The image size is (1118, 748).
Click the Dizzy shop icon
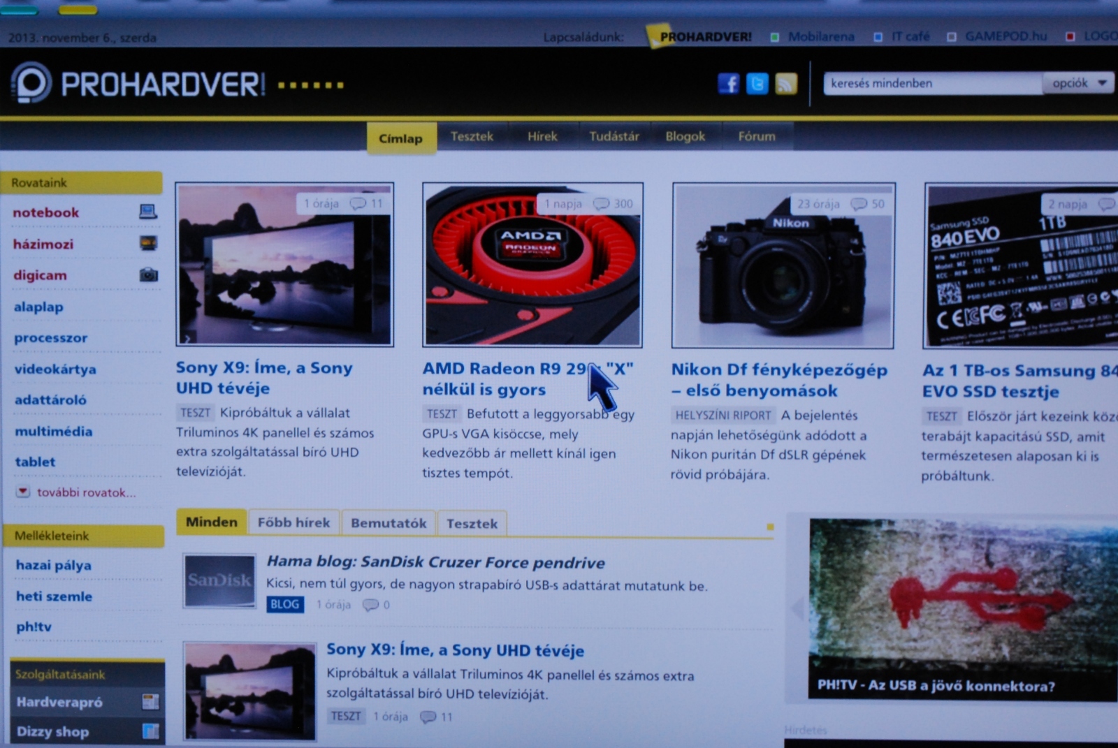(151, 731)
